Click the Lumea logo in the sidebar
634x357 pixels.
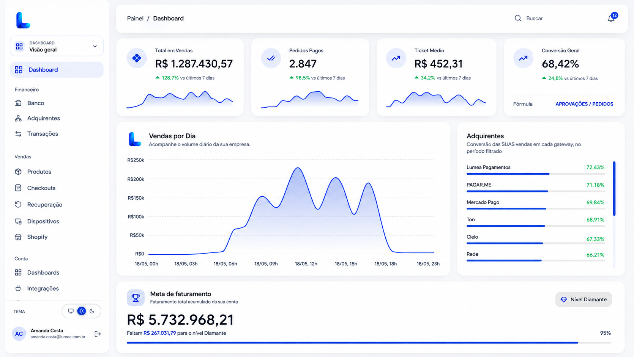coord(23,20)
